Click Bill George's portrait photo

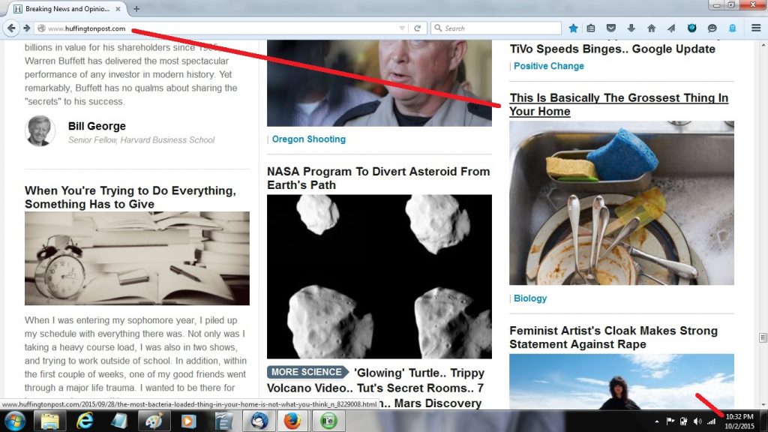[x=40, y=131]
